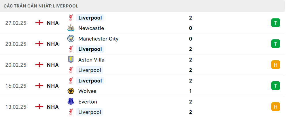Screen dimensions: 286x117
Task: Click the Everton club crest icon
Action: 71,102
